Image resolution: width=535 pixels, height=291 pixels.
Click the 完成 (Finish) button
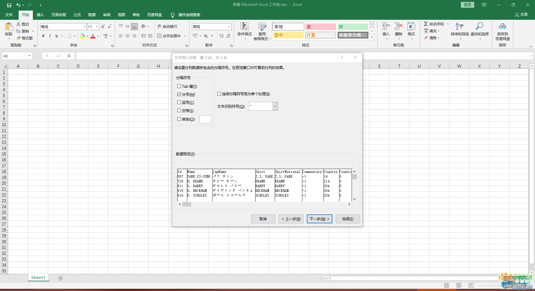pyautogui.click(x=348, y=219)
